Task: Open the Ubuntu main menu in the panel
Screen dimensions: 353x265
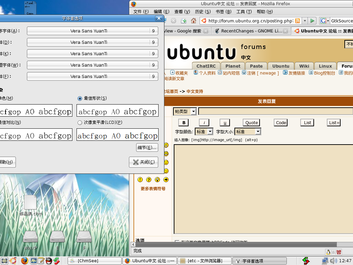Action: [13, 261]
